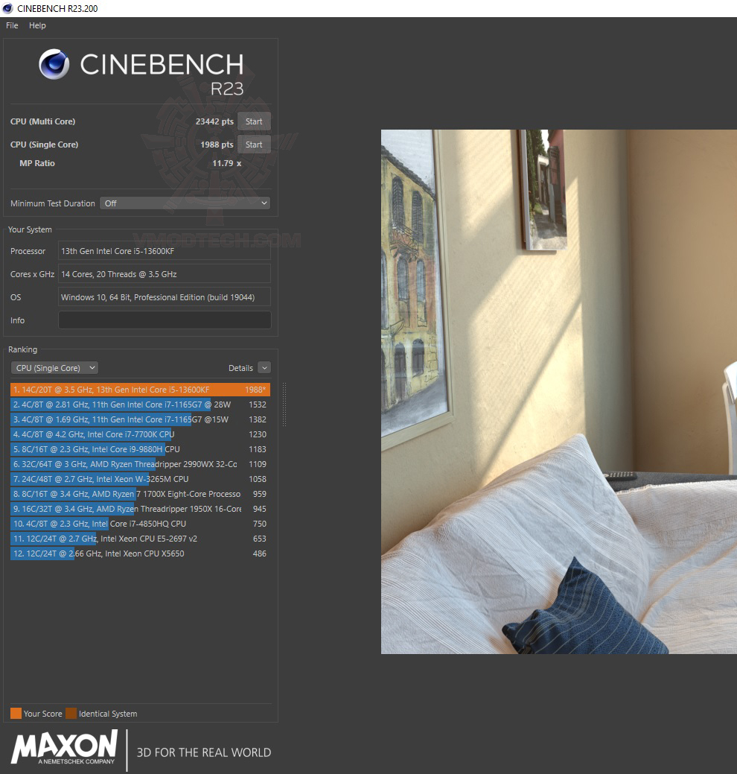
Task: Select ranking row 10 Core i7-4850HQ
Action: click(140, 524)
